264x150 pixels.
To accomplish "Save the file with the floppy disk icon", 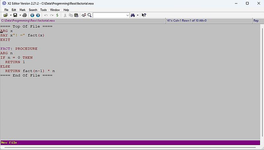I will pyautogui.click(x=15, y=15).
